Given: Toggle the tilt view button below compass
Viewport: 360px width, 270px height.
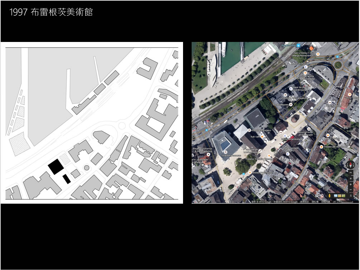Looking at the screenshot, I should (x=351, y=172).
